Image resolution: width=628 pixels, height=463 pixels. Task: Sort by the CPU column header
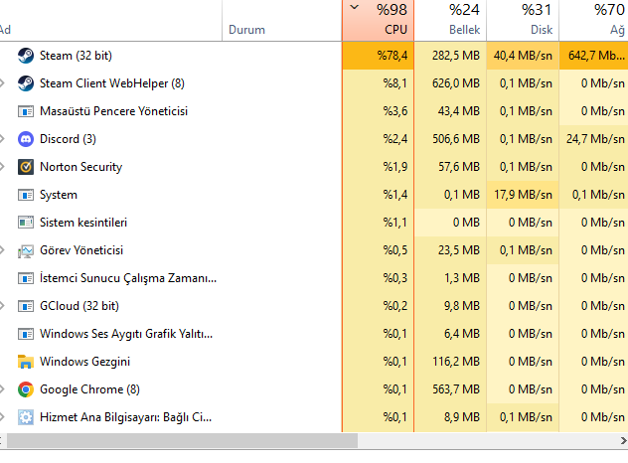tap(378, 20)
